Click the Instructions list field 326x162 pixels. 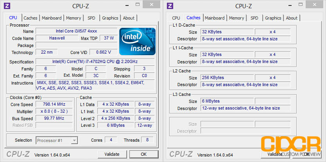point(95,85)
